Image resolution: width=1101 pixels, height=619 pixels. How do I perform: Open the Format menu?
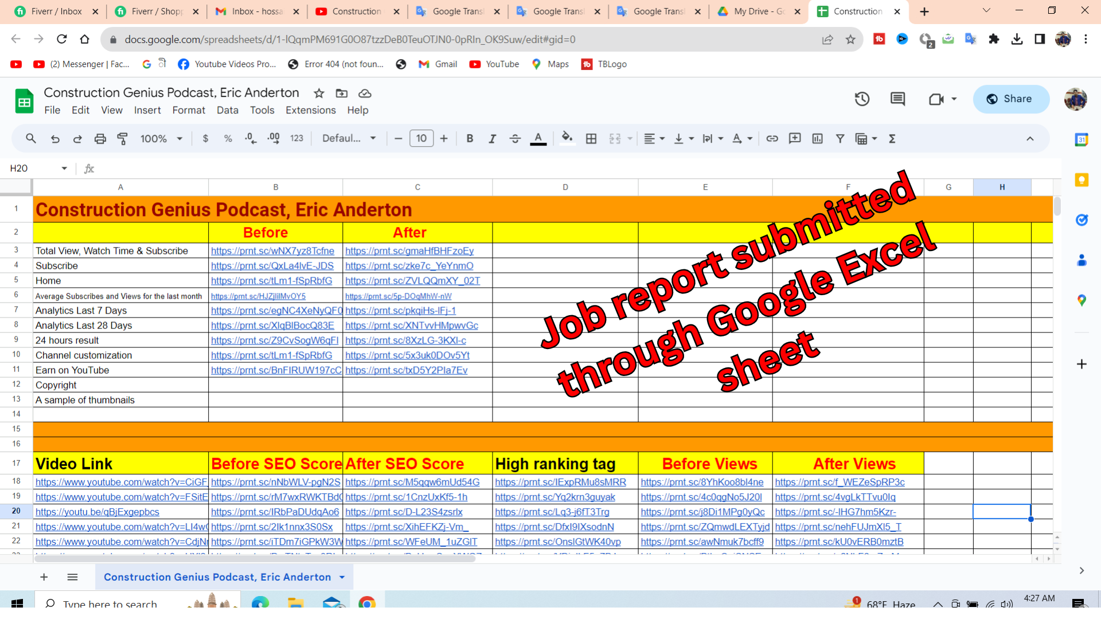[189, 111]
